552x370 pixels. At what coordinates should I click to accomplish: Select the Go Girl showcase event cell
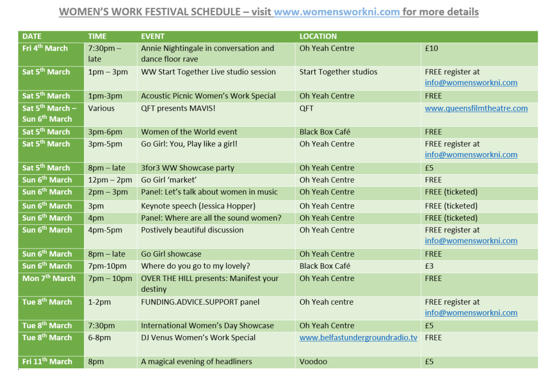point(216,254)
